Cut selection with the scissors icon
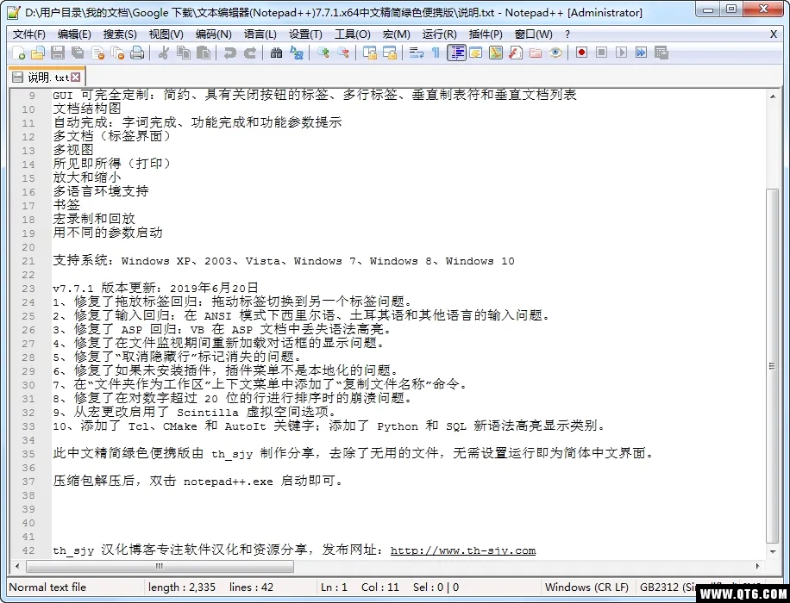Image resolution: width=790 pixels, height=603 pixels. [x=163, y=53]
